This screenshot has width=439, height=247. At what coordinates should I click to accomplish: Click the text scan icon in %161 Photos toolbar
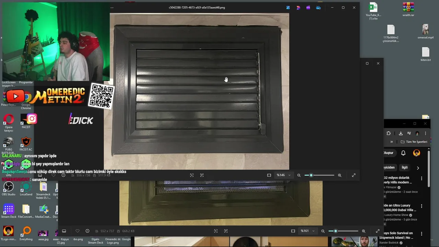226,231
